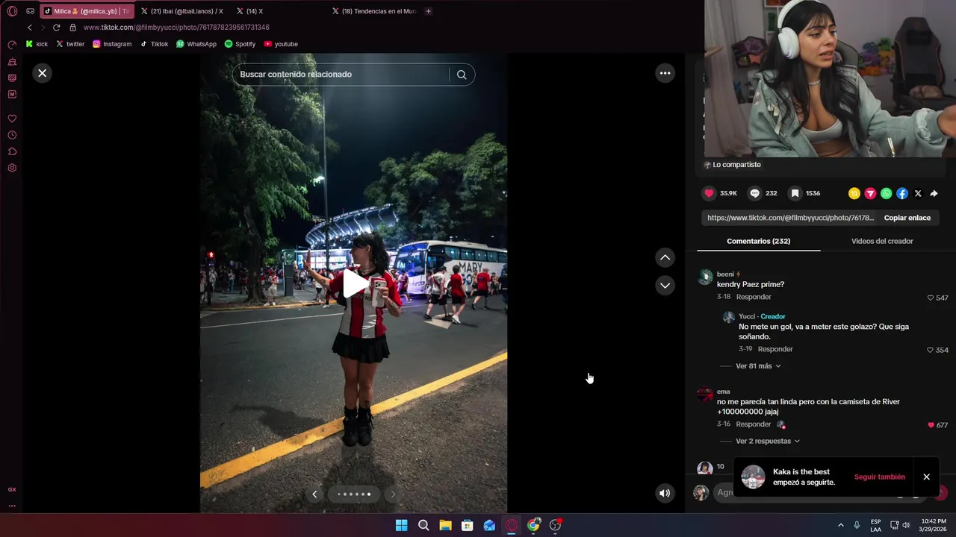Open Windows taskbar search
Viewport: 956px width, 537px height.
423,525
